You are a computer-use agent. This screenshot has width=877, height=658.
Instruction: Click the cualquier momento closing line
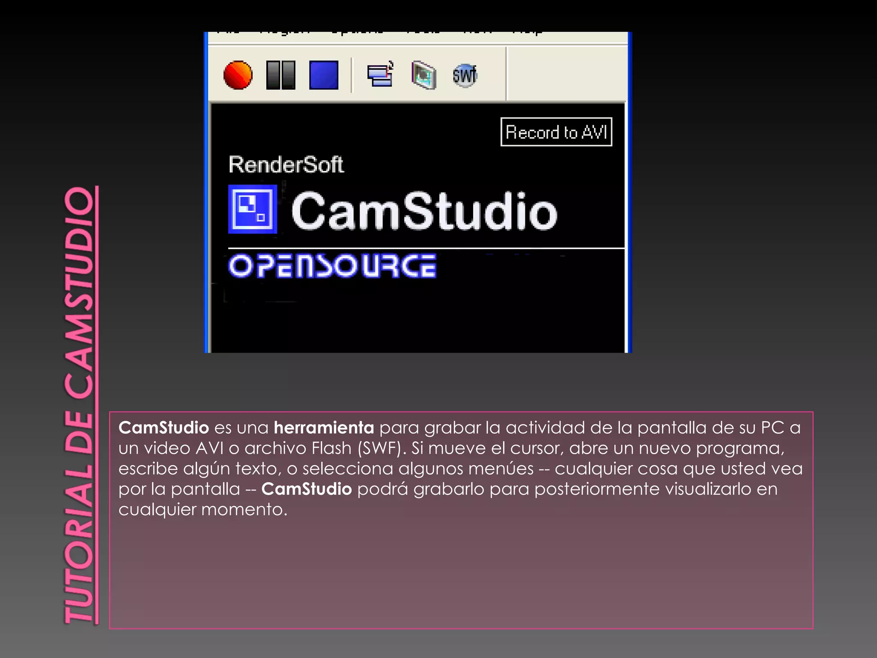203,509
